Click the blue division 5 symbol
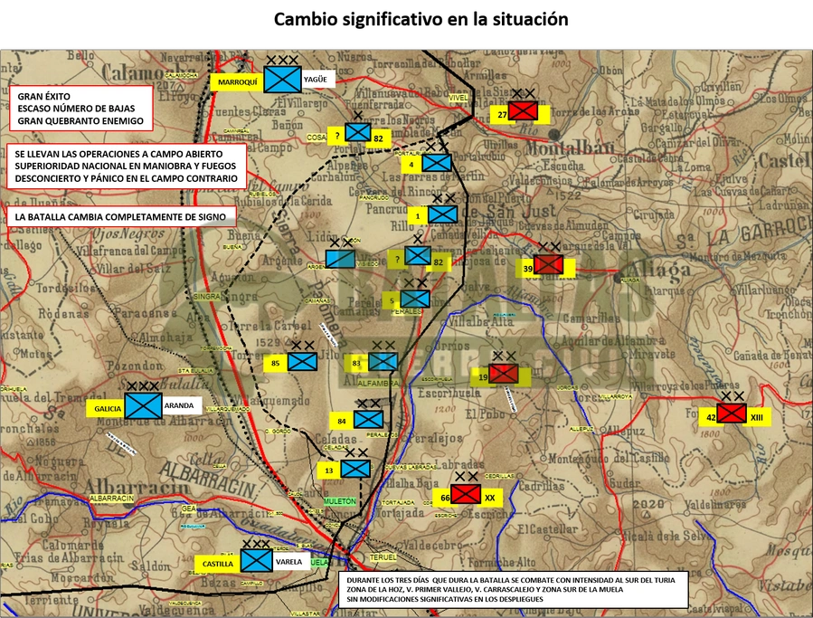This screenshot has height=618, width=813. pyautogui.click(x=415, y=299)
